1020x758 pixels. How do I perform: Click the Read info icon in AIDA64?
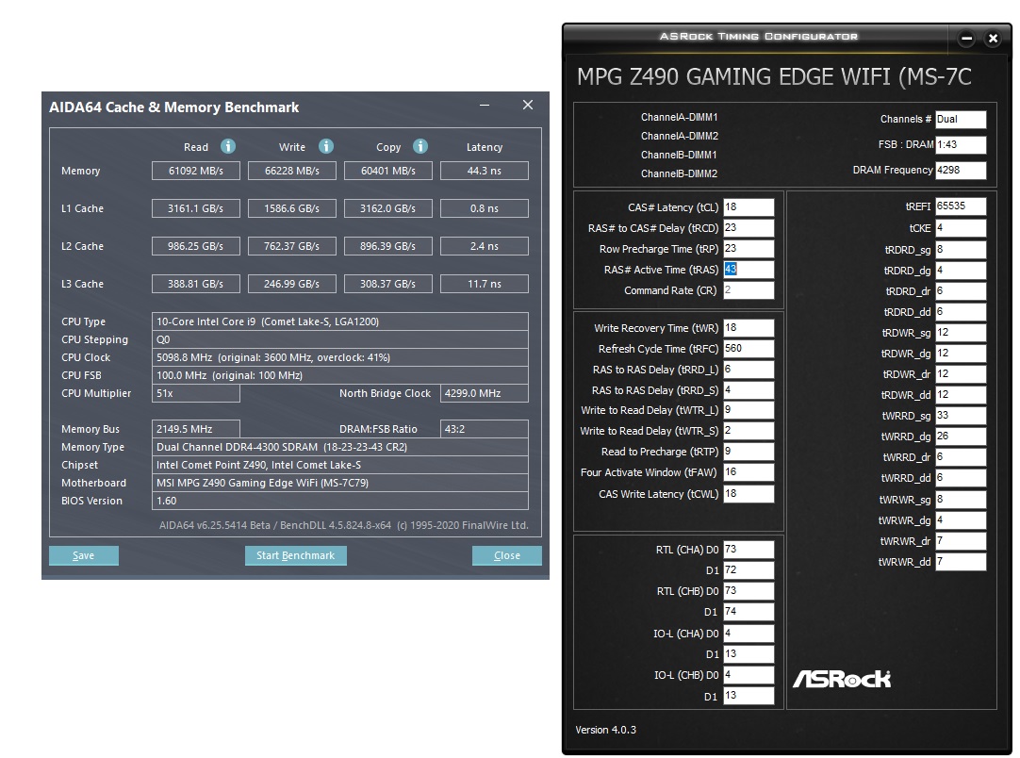tap(228, 146)
